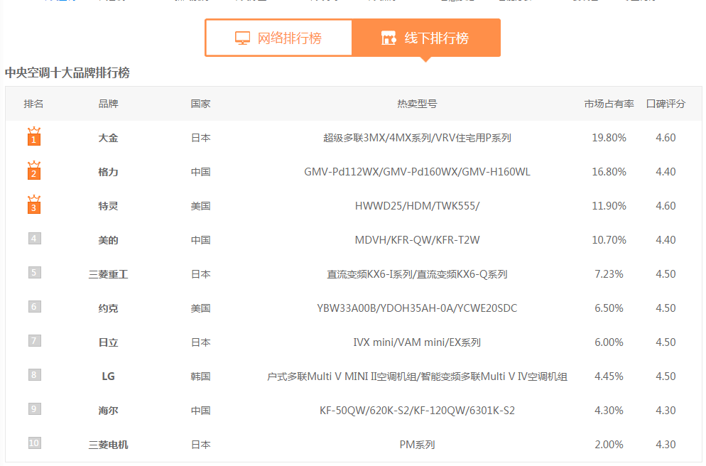Click the gray rank 4 badge
This screenshot has height=466, width=706.
[34, 239]
